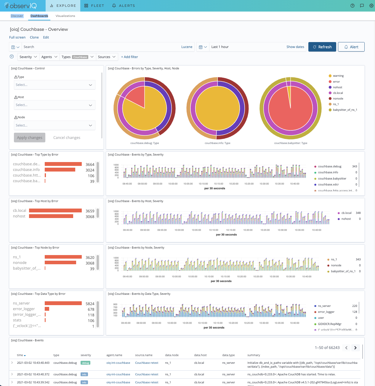Open the settings gear icon

point(371,6)
